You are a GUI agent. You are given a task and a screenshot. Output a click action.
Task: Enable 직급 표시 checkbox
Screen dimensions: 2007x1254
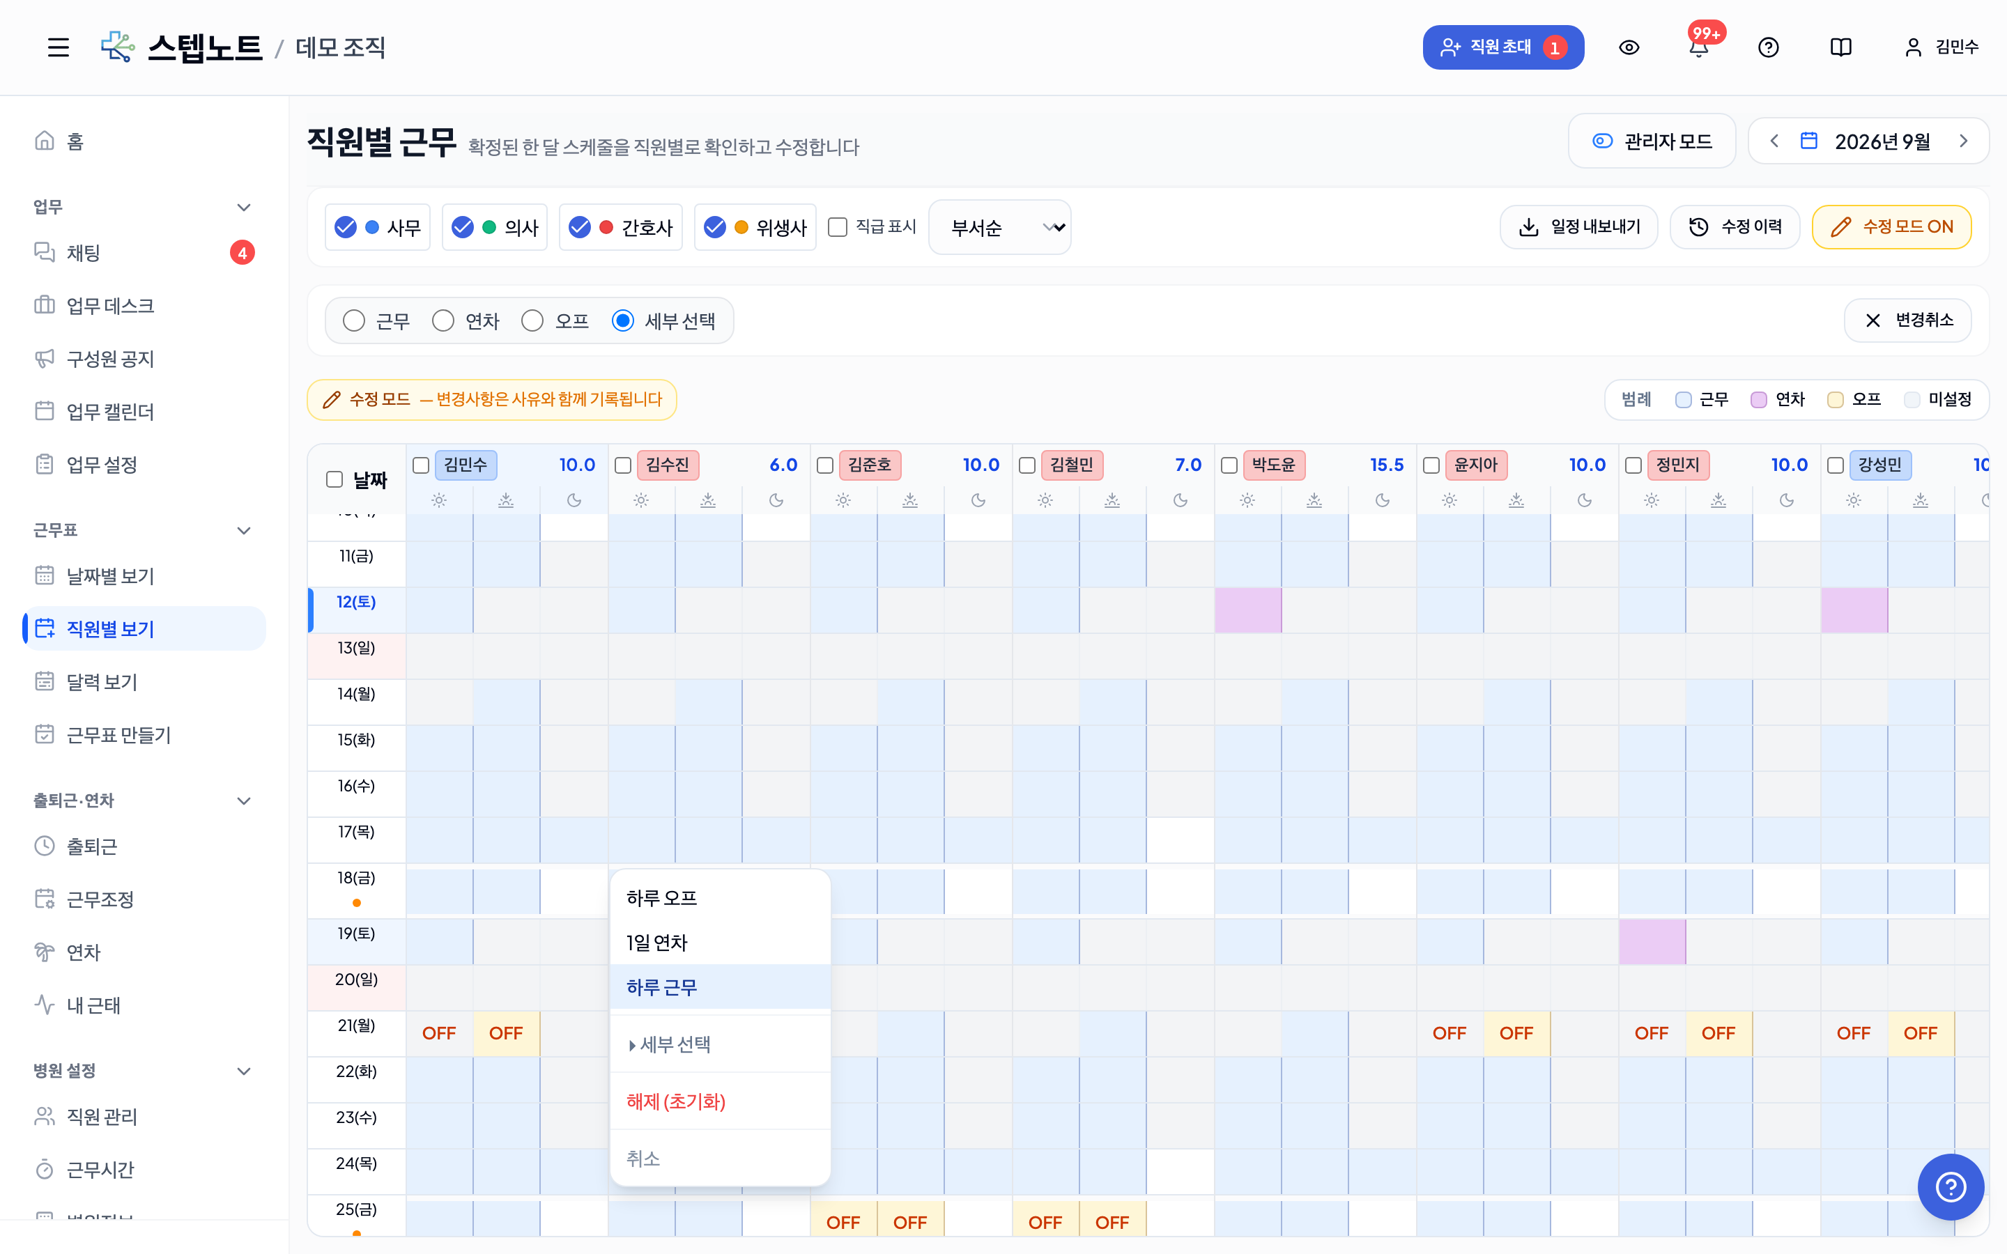(x=838, y=227)
